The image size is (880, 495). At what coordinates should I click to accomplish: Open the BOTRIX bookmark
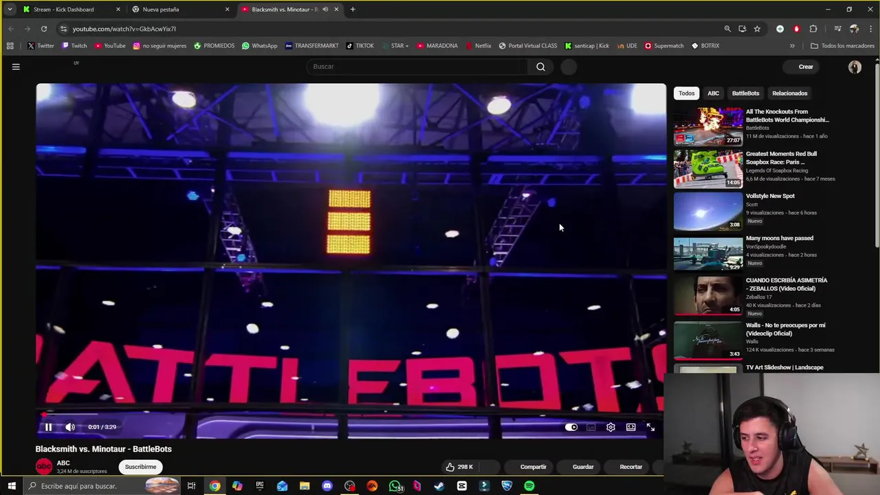pos(705,46)
